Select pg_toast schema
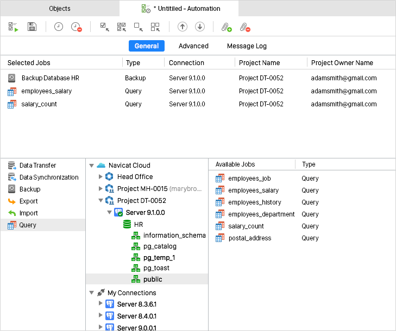Image resolution: width=396 pixels, height=331 pixels. tap(156, 268)
